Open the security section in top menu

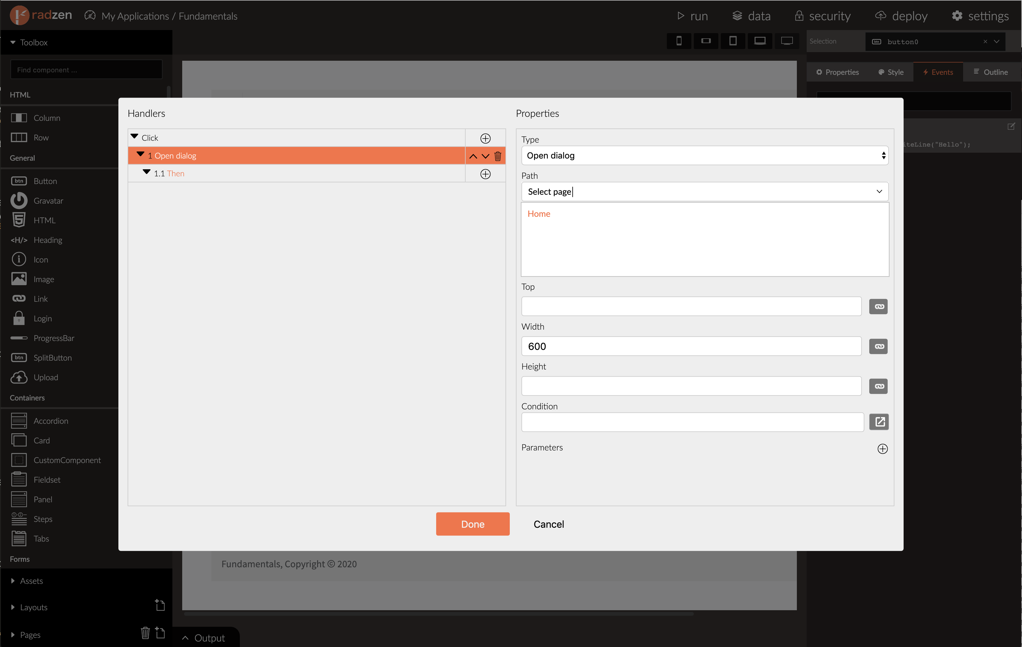tap(823, 16)
